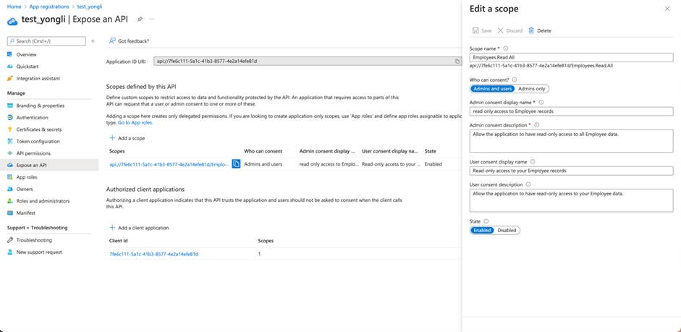Click App registrations breadcrumb link
Viewport: 681px width, 332px height.
[x=49, y=7]
